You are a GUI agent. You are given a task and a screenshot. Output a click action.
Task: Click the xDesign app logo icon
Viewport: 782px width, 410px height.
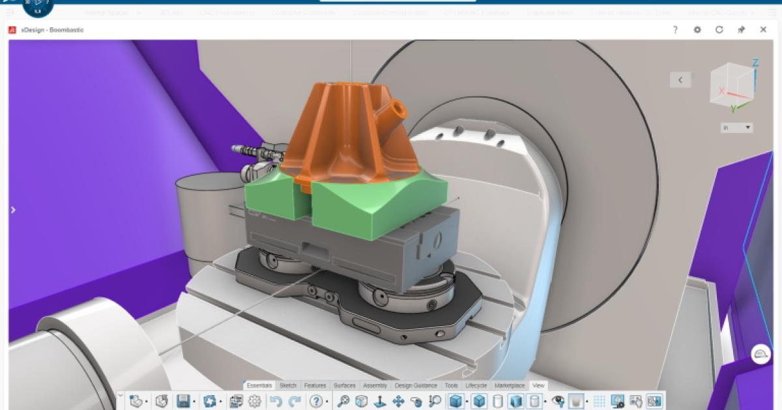(12, 30)
